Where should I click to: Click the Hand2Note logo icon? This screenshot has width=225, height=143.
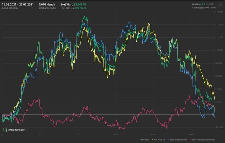(x=5, y=130)
